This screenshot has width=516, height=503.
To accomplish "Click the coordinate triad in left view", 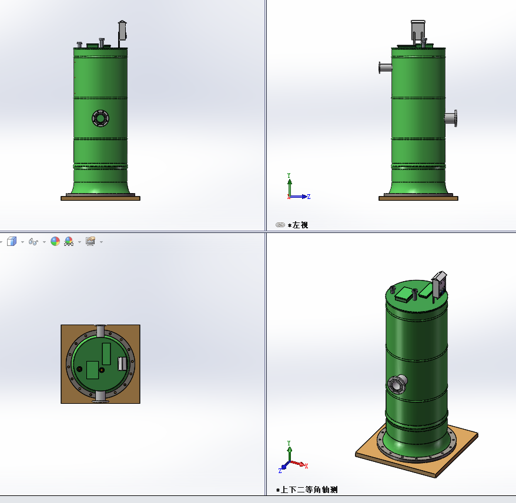I will click(298, 187).
